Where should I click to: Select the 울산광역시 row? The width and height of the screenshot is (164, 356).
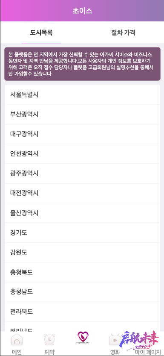pos(82,213)
